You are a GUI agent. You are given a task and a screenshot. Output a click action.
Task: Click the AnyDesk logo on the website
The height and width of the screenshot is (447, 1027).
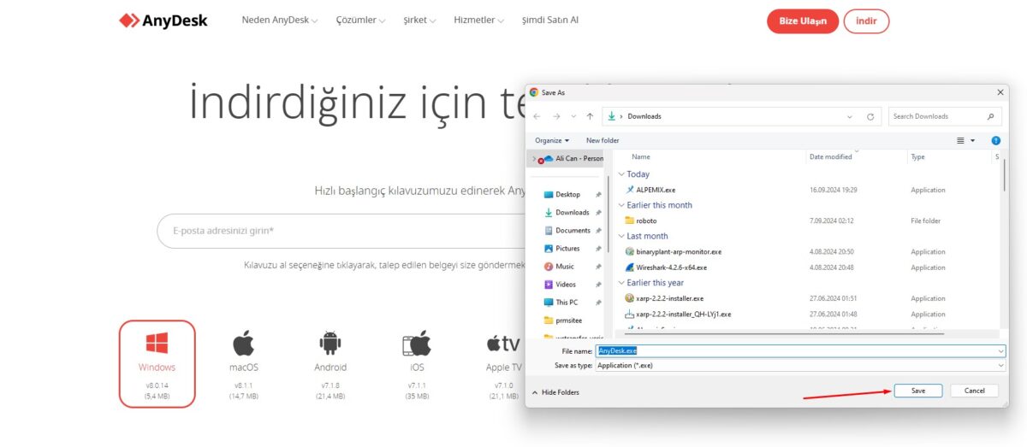[163, 21]
